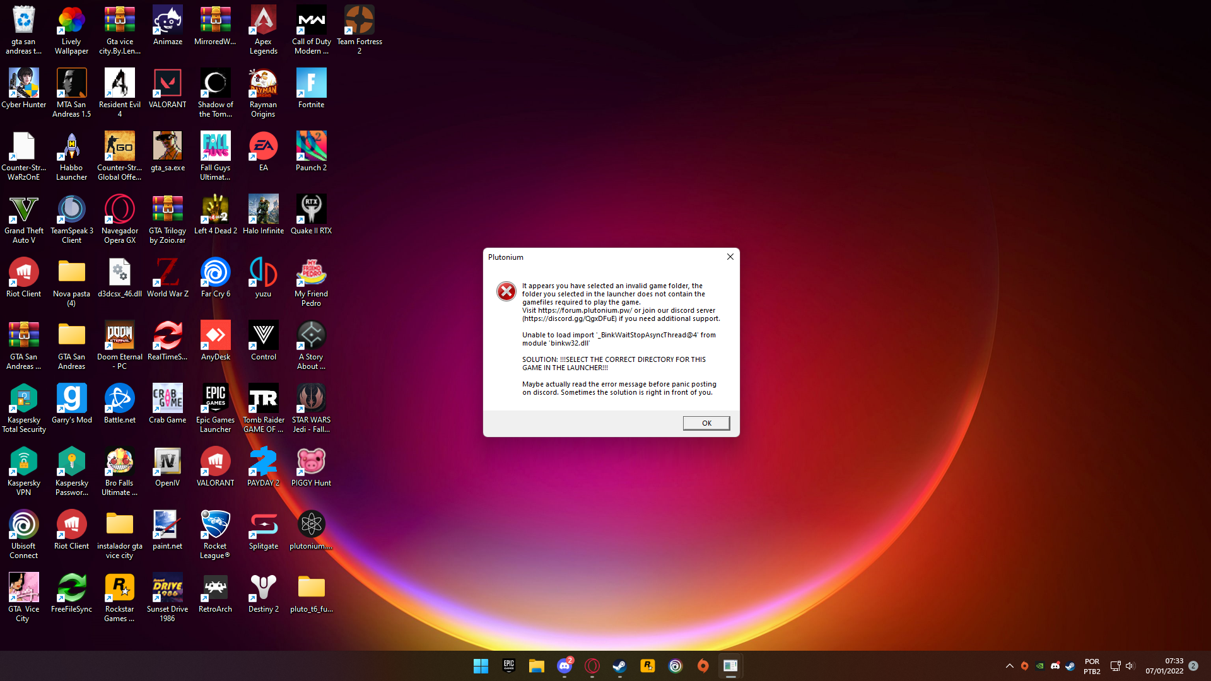Open the POR PTB2 language switcher
Viewport: 1211px width, 681px height.
[x=1092, y=666]
